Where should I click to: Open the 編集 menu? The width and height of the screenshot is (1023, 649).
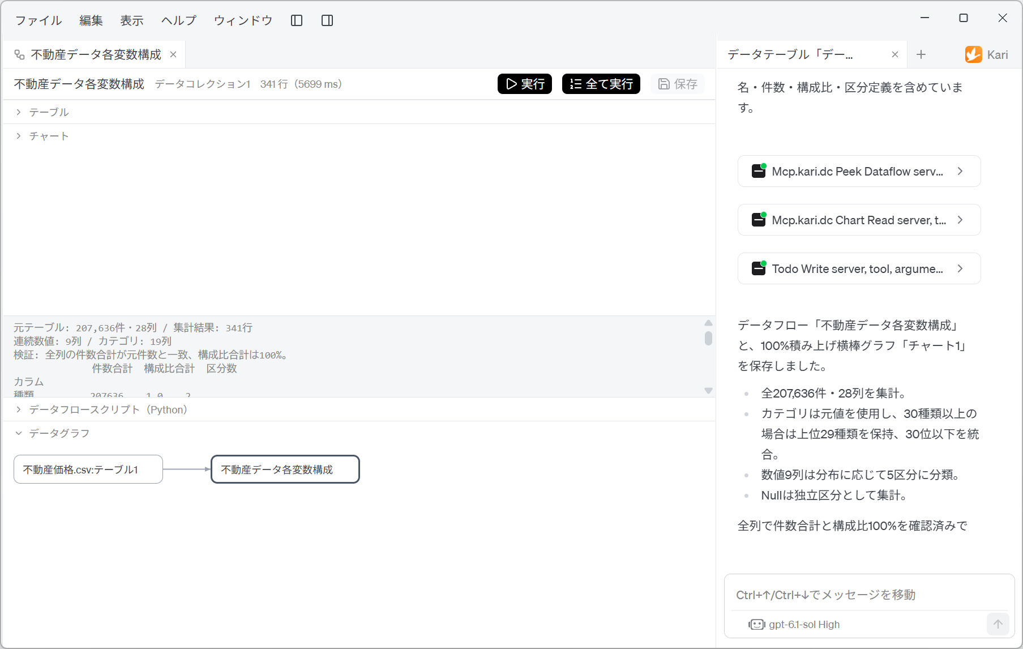point(91,20)
